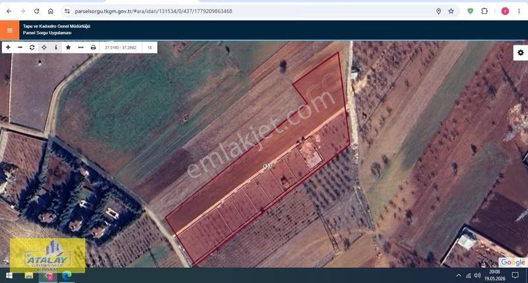
Task: Select the parcel info (i) tool
Action: tap(56, 47)
